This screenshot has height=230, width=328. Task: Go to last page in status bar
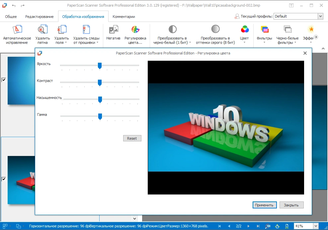coord(258,226)
